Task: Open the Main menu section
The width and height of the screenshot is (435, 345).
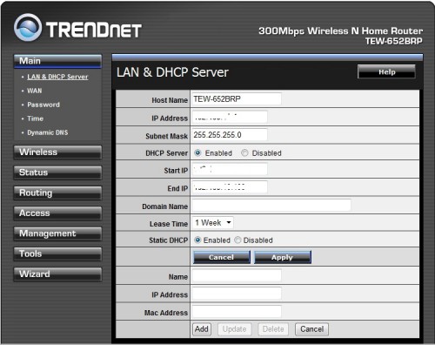Action: click(57, 61)
